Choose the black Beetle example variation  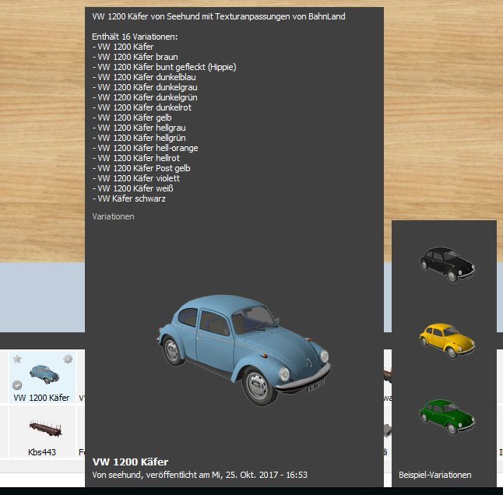(447, 265)
